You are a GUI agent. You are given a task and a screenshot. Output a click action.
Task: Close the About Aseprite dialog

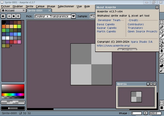click(x=157, y=7)
